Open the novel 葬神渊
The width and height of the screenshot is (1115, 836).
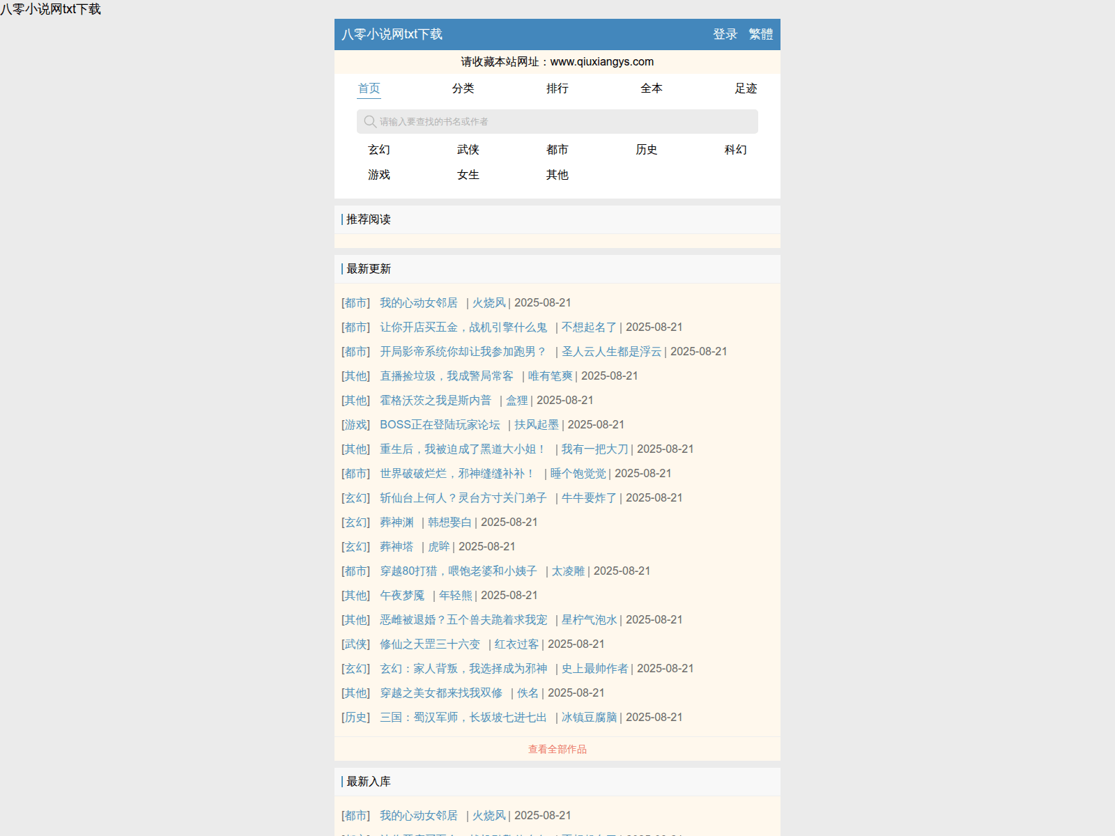point(397,522)
